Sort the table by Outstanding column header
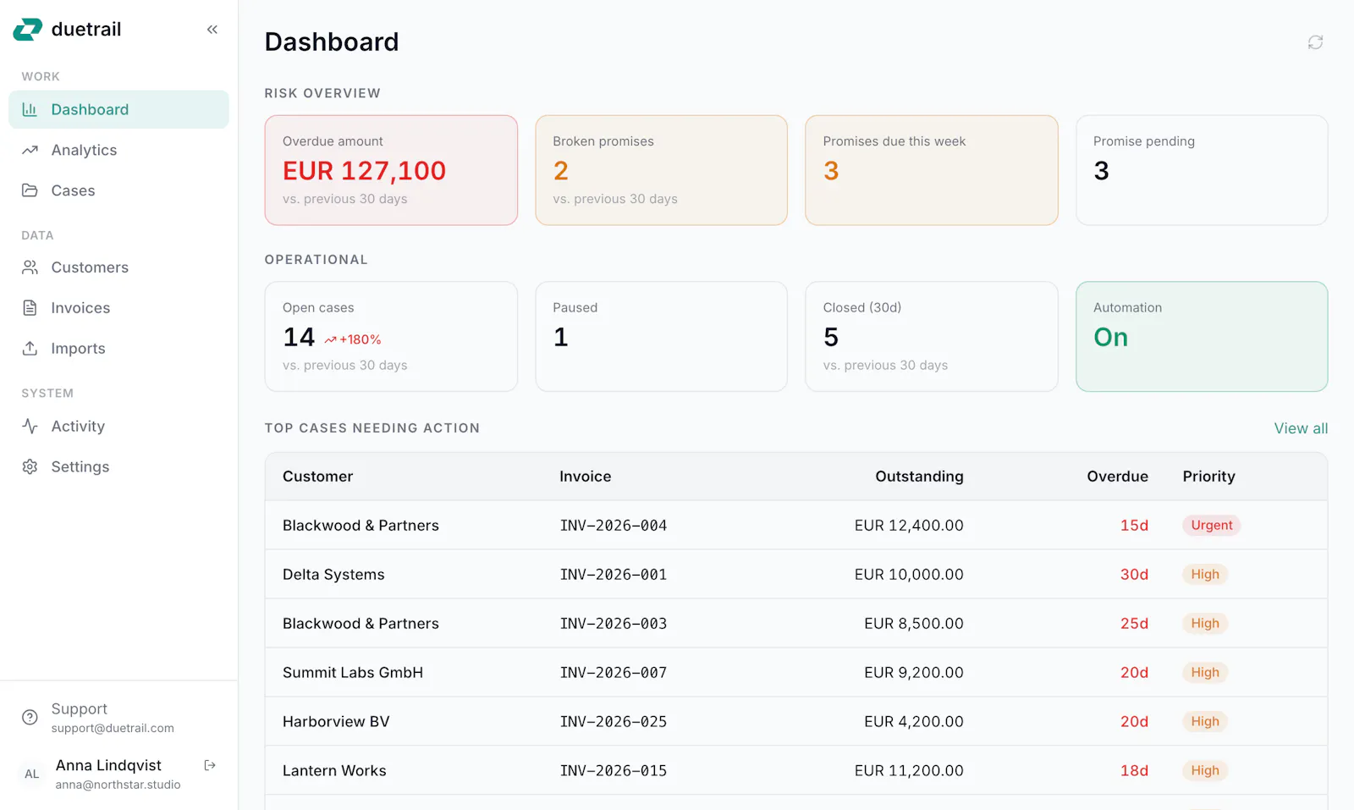1354x810 pixels. tap(919, 477)
